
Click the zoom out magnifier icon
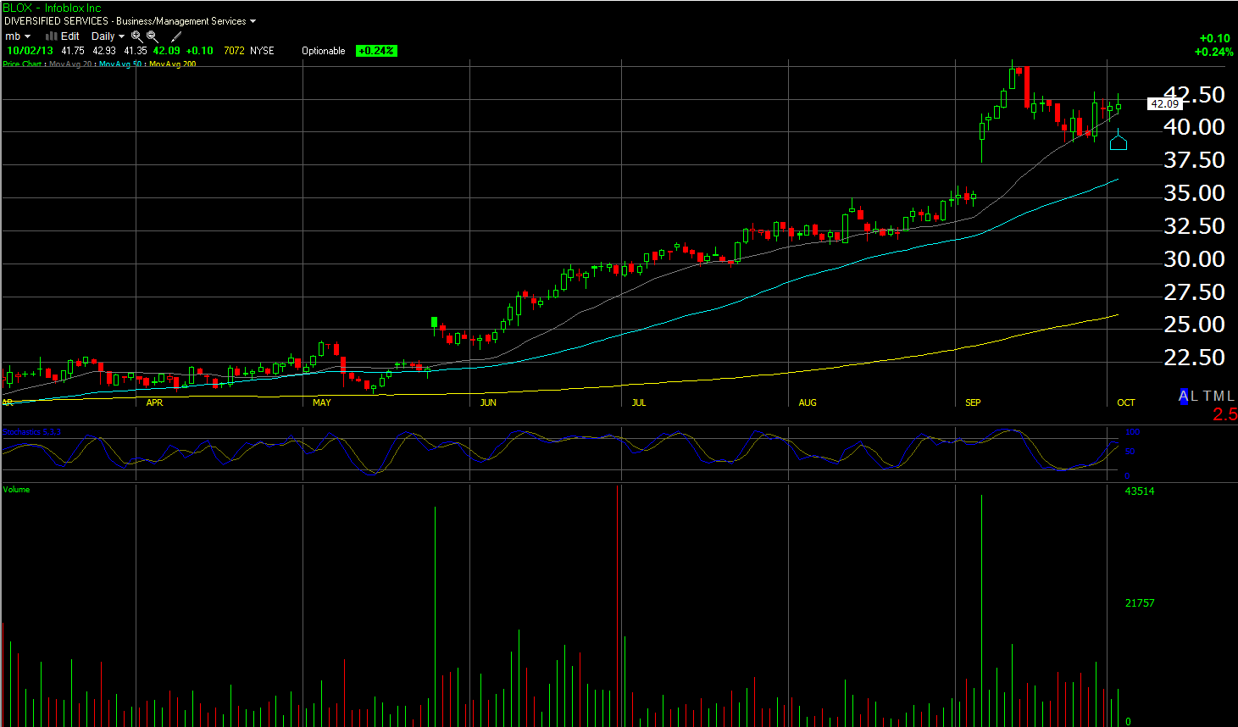[153, 36]
